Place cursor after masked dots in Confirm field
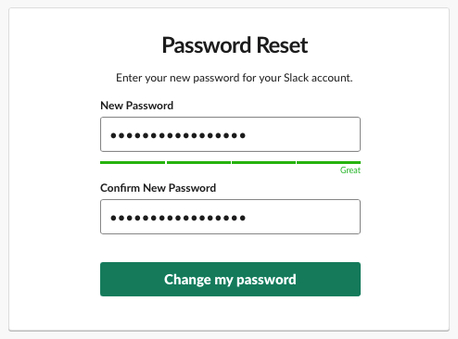Image resolution: width=458 pixels, height=339 pixels. coord(247,218)
